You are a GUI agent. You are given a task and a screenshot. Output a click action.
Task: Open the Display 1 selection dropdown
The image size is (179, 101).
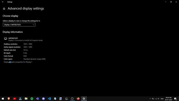(19, 25)
